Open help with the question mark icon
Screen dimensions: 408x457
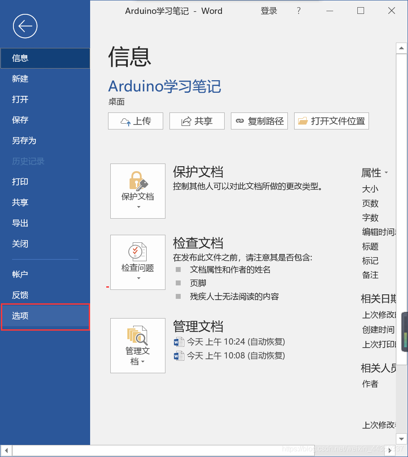299,11
